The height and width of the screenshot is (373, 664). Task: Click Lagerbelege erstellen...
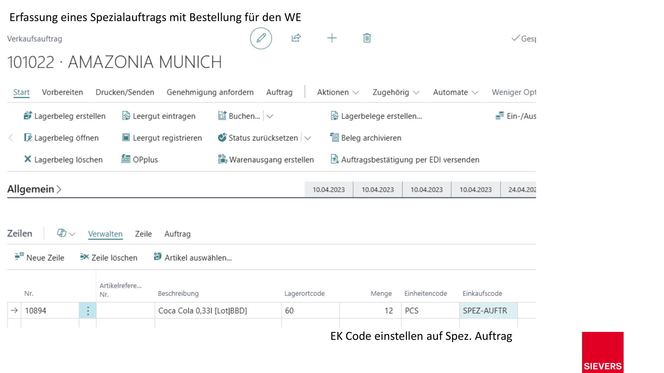click(x=376, y=116)
